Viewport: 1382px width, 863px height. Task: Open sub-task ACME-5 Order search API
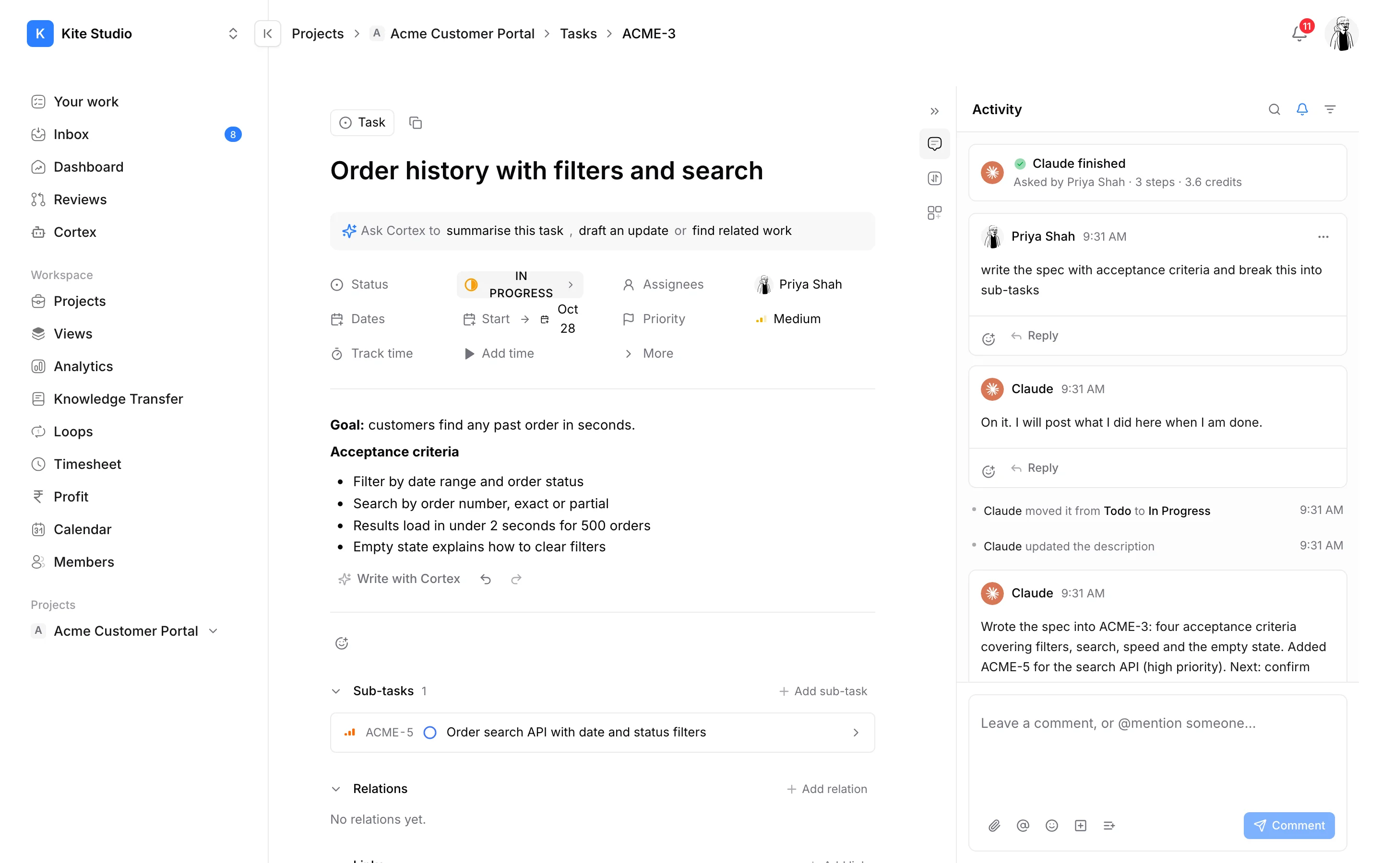(603, 732)
